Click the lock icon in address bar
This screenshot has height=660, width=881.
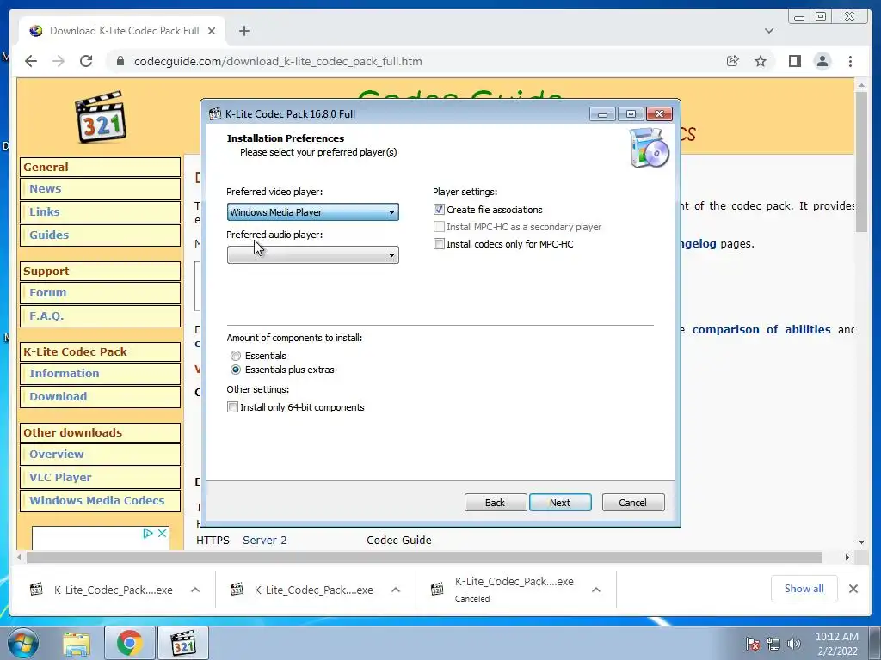[x=120, y=61]
